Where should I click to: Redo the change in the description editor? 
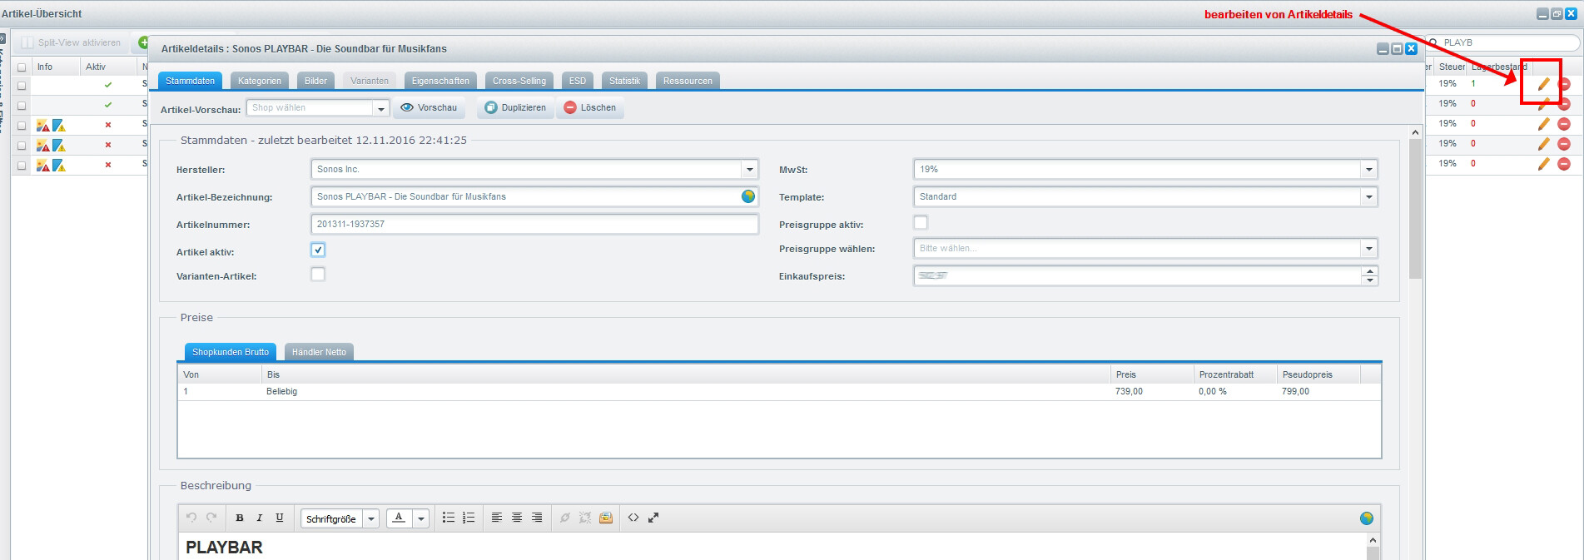211,518
